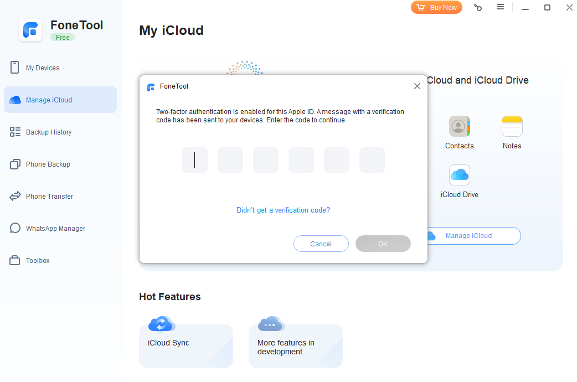Screen dimensions: 577x382
Task: Open the Phone Backup feature
Action: pyautogui.click(x=48, y=164)
